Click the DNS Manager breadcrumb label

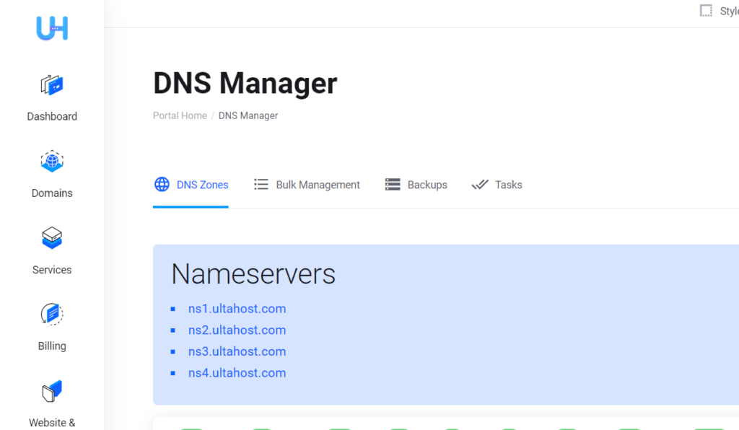pos(248,115)
